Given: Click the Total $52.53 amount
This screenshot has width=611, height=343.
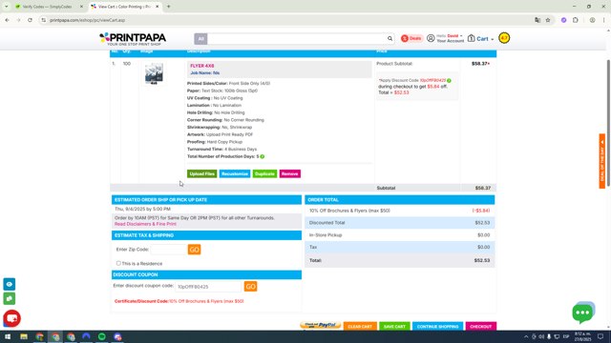Looking at the screenshot, I should click(482, 260).
